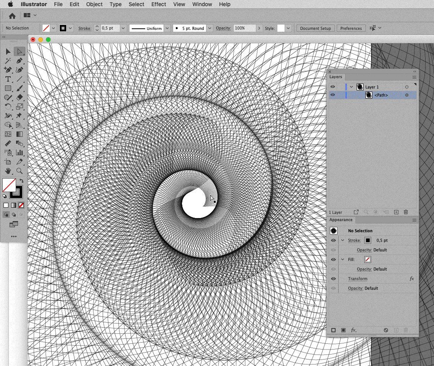Choose the Artboard tool
The height and width of the screenshot is (366, 434).
[x=8, y=162]
